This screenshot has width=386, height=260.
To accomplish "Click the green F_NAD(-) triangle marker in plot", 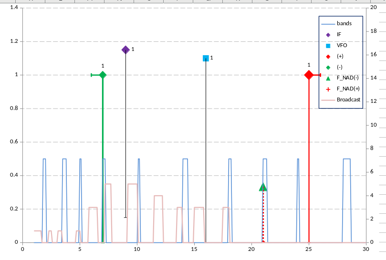I will point(263,187).
